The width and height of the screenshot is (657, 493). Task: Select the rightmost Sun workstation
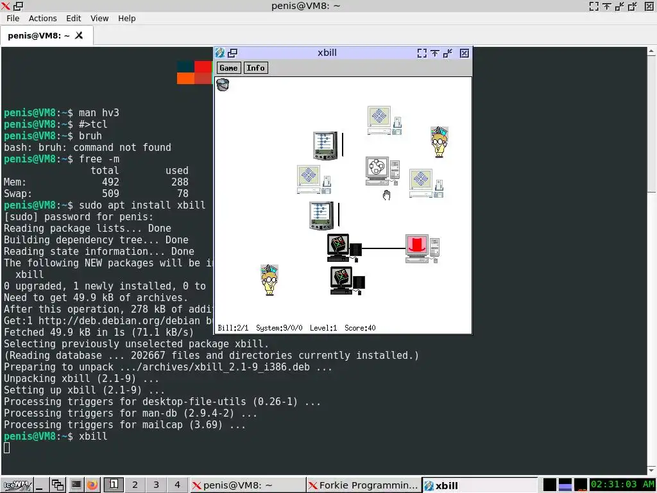426,183
